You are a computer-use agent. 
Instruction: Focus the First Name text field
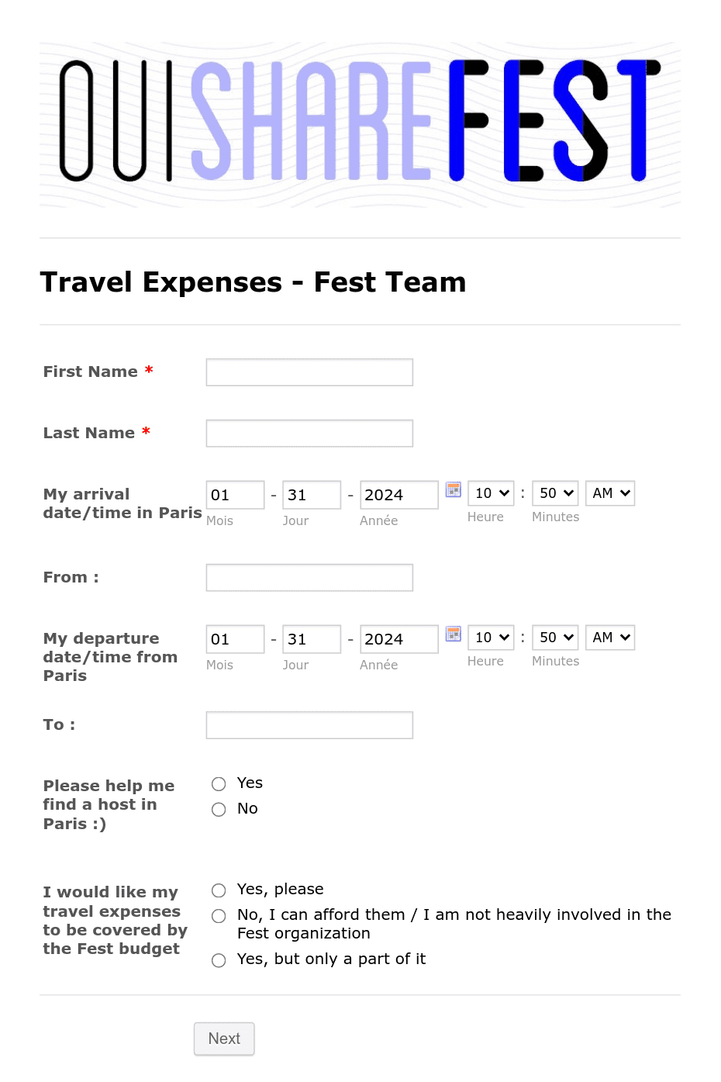click(x=309, y=372)
